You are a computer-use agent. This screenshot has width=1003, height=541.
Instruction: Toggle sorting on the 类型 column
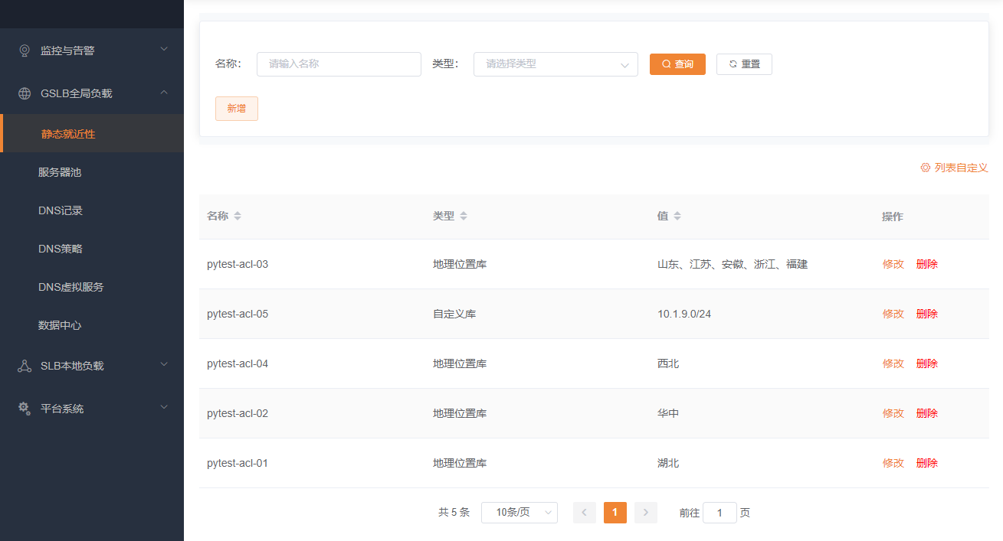click(x=464, y=216)
